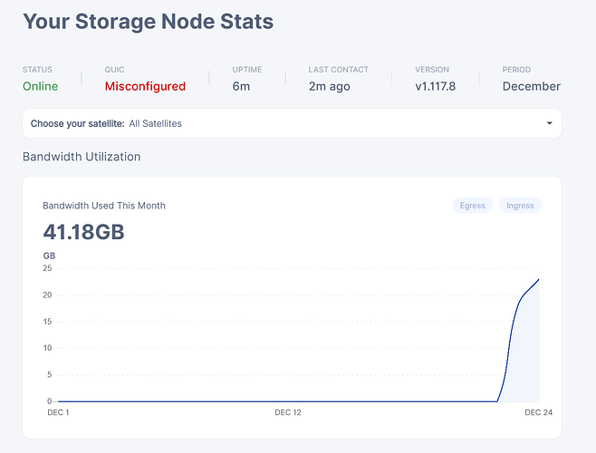The image size is (596, 453).
Task: Click the Bandwidth Used This Month label
Action: click(104, 206)
